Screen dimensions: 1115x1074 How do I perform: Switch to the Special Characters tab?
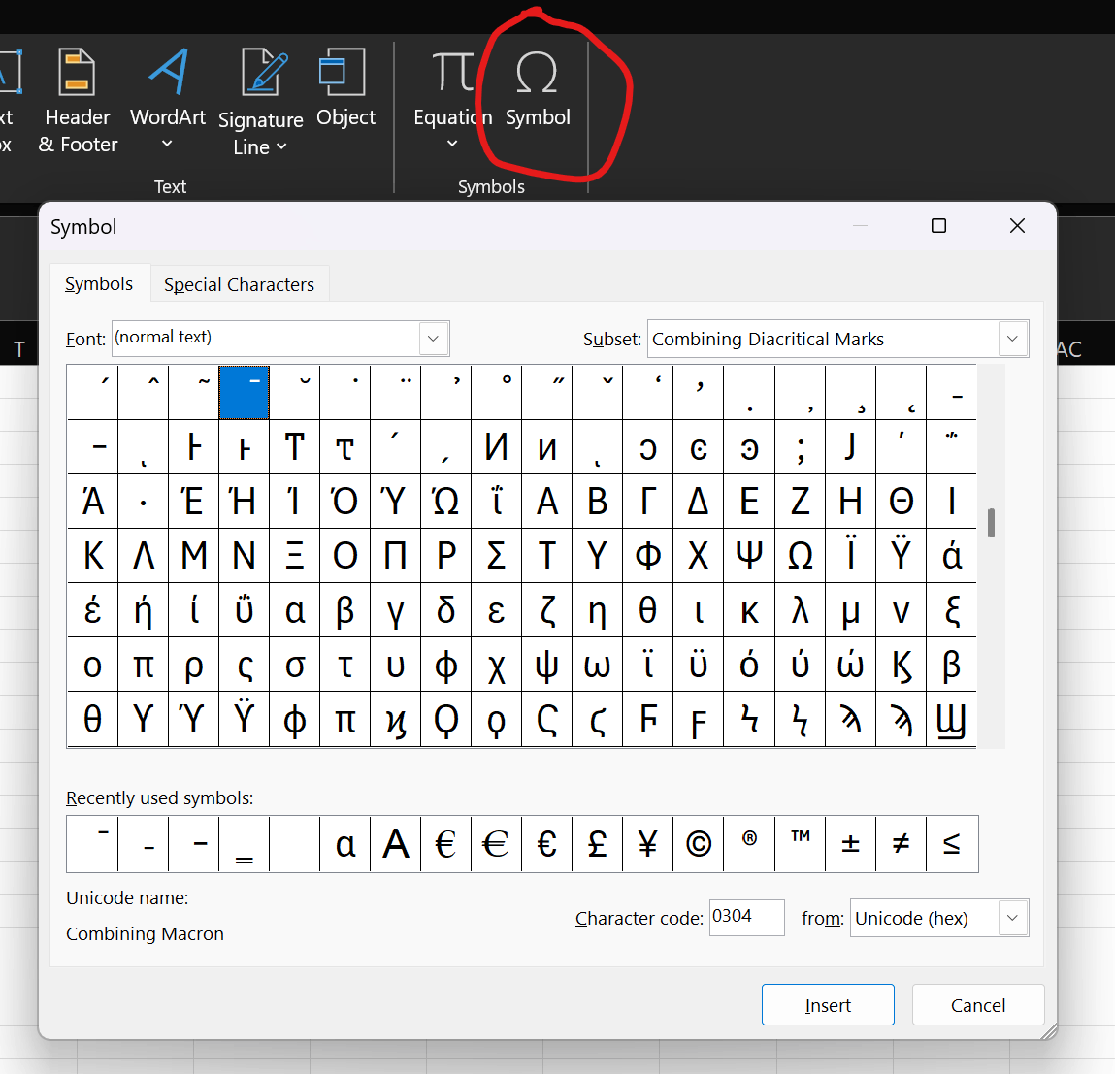tap(239, 283)
